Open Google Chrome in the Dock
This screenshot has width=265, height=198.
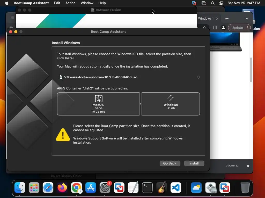pos(76,187)
